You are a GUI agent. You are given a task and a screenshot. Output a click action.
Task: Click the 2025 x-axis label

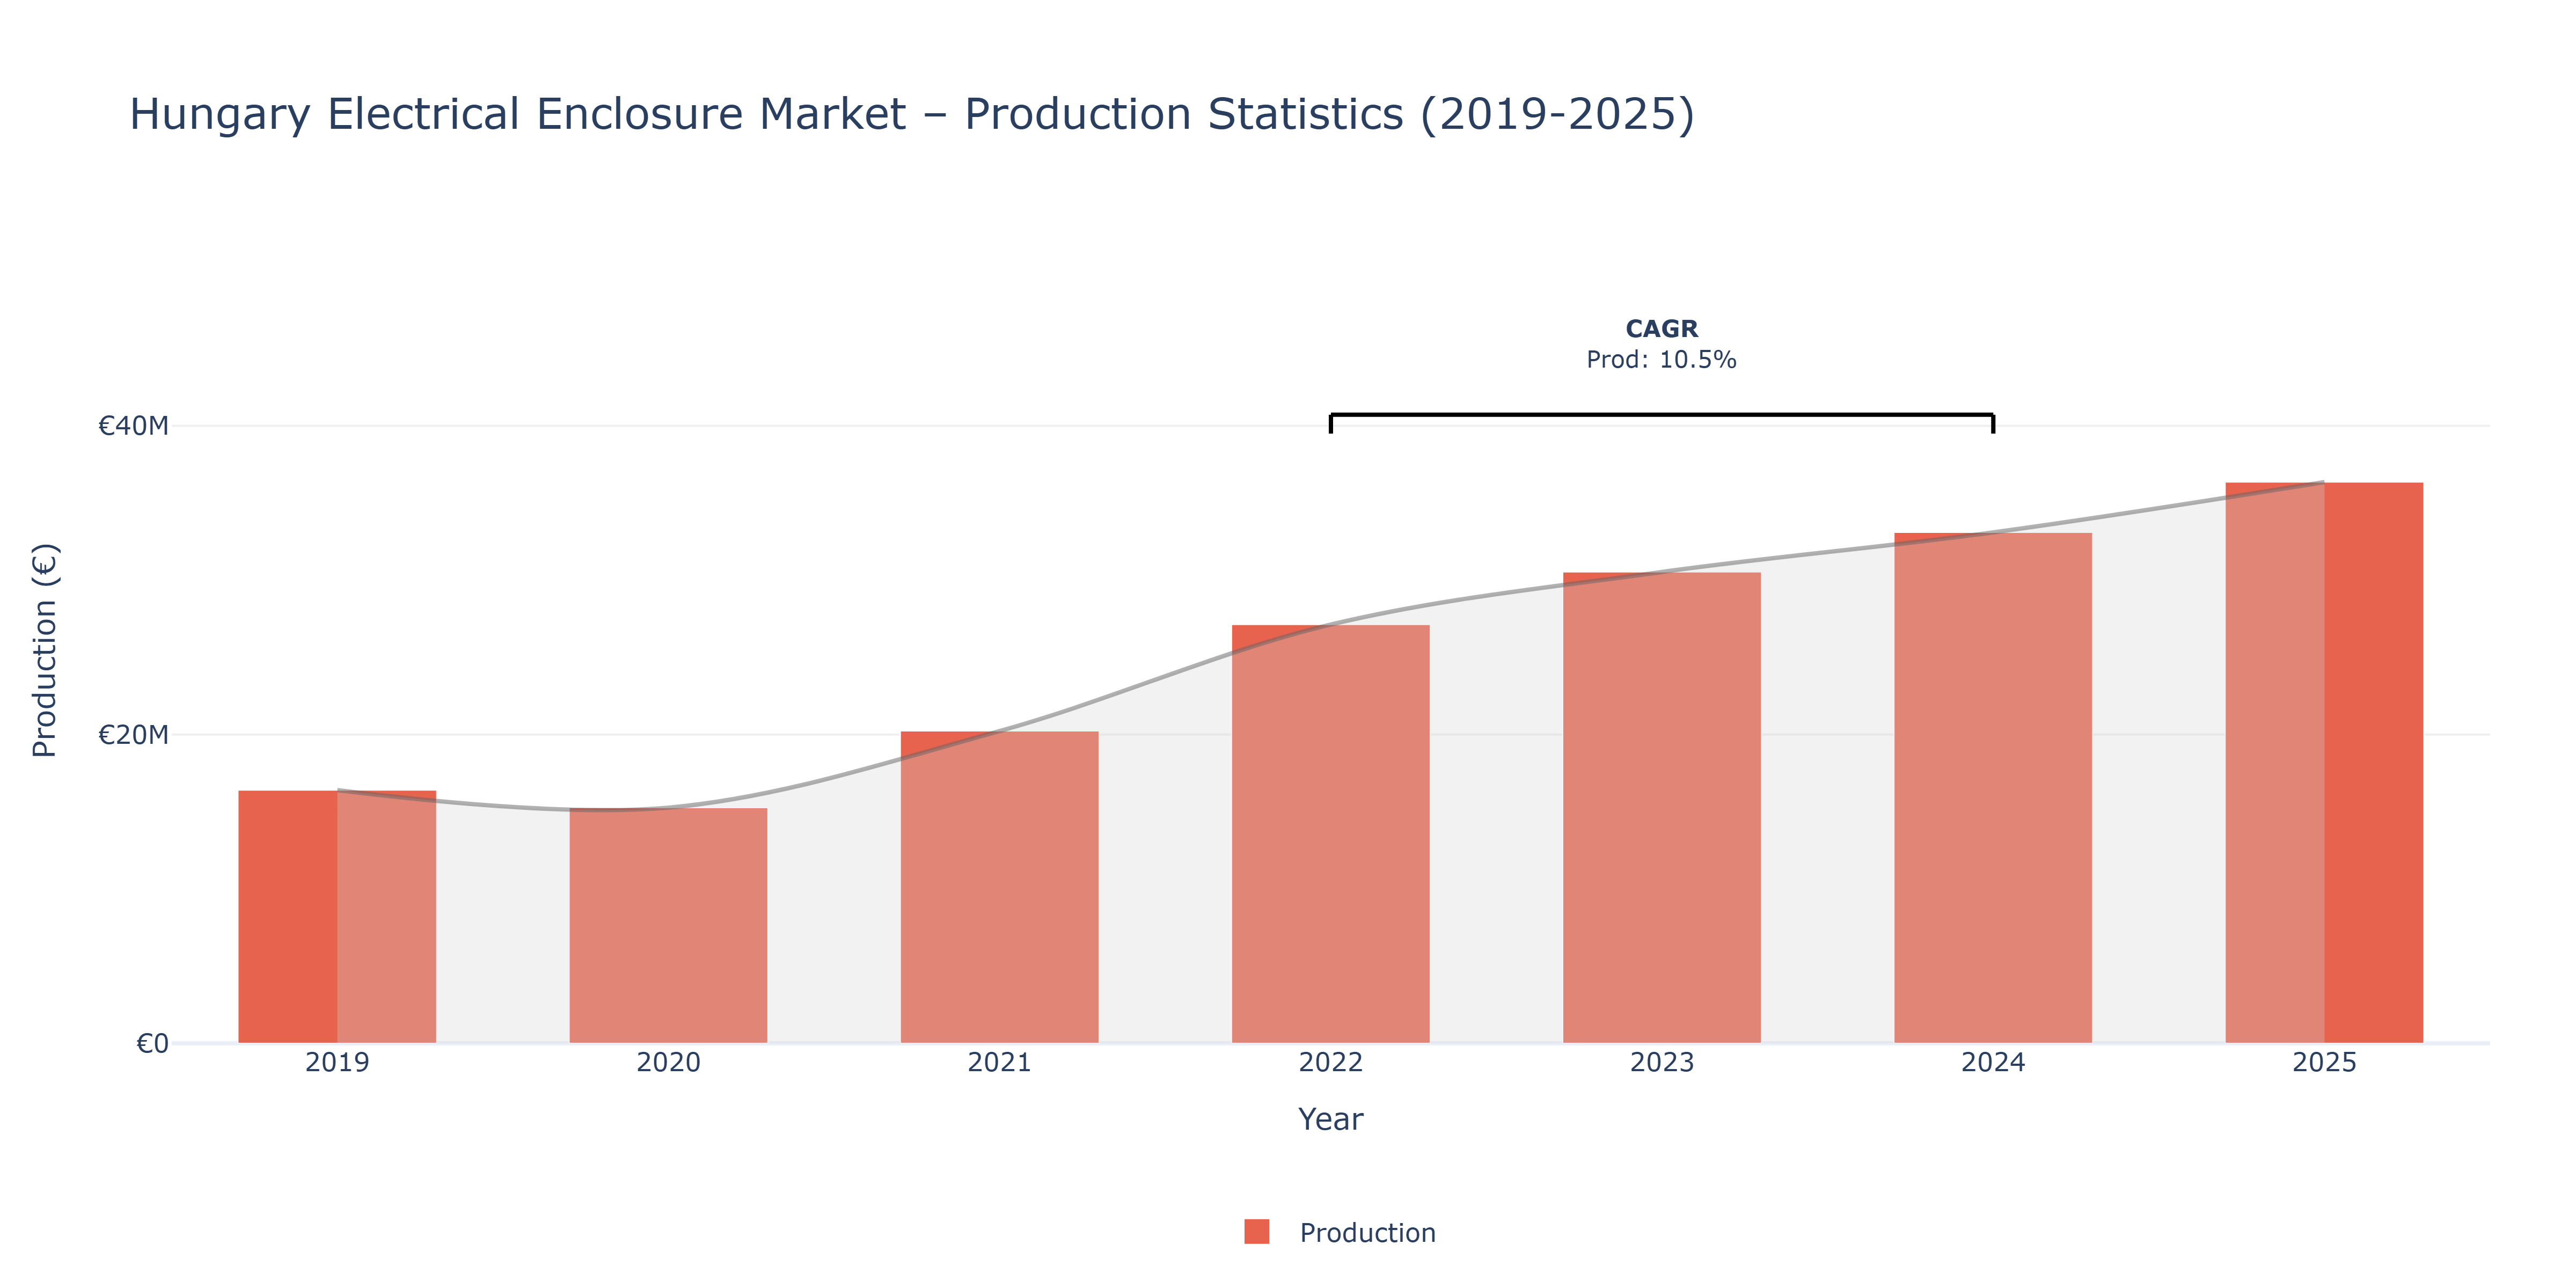pos(2324,1062)
